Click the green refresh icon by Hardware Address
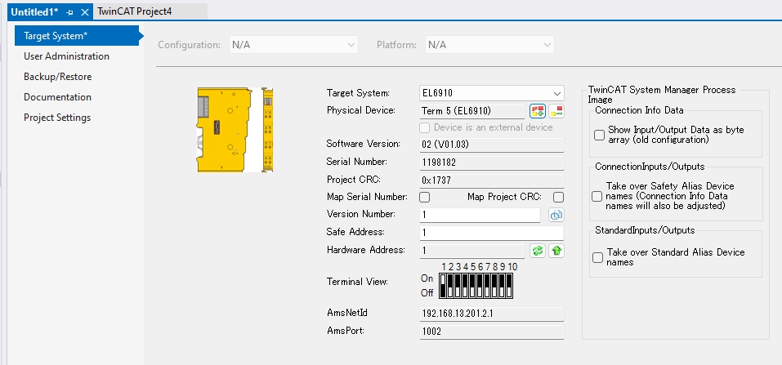Viewport: 782px width, 365px height. click(x=537, y=251)
